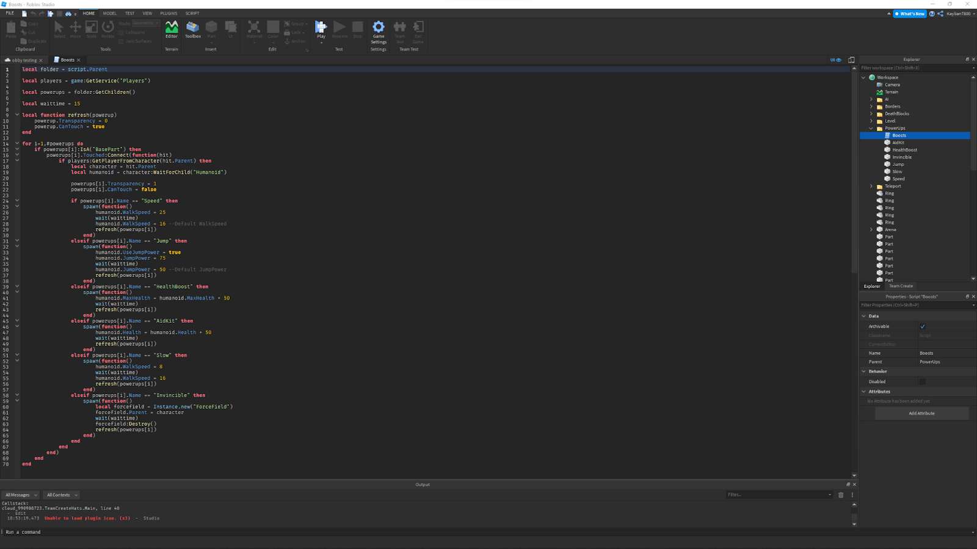Switch to the MODEL ribbon tab
977x549 pixels.
tap(109, 13)
